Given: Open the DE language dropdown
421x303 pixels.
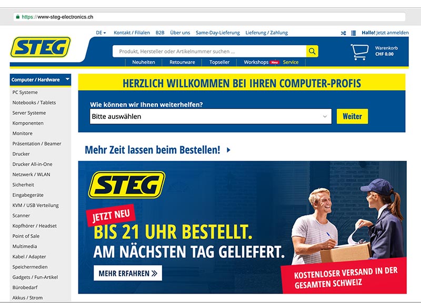Looking at the screenshot, I should [x=101, y=33].
